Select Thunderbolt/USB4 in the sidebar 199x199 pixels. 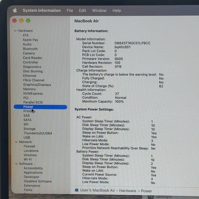click(38, 133)
